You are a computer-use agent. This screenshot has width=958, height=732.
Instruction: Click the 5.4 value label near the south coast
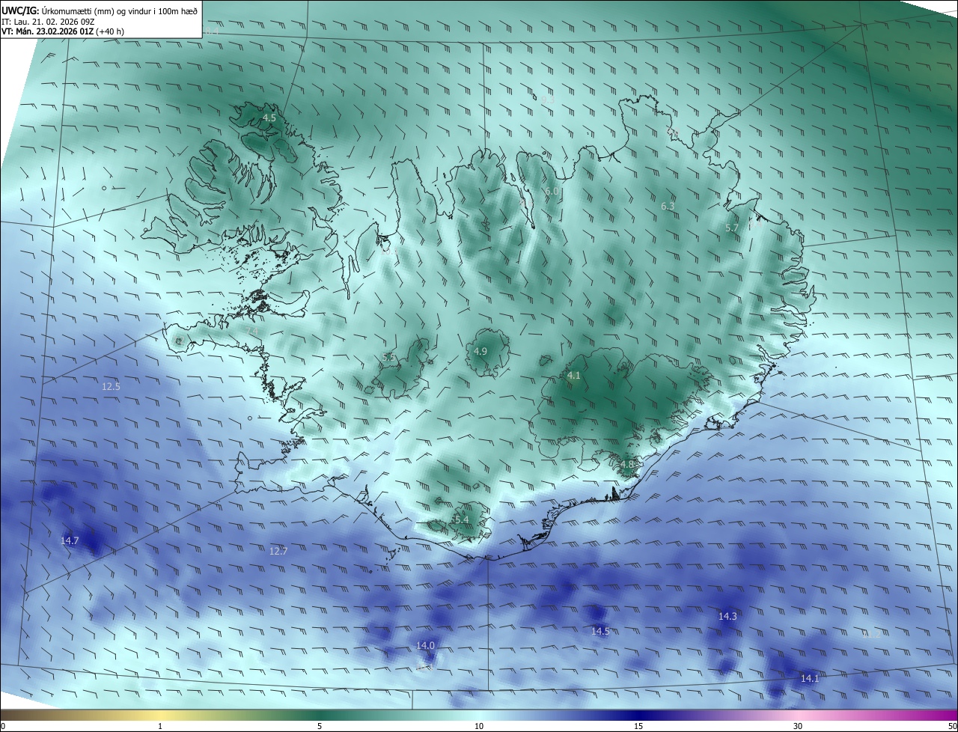462,519
